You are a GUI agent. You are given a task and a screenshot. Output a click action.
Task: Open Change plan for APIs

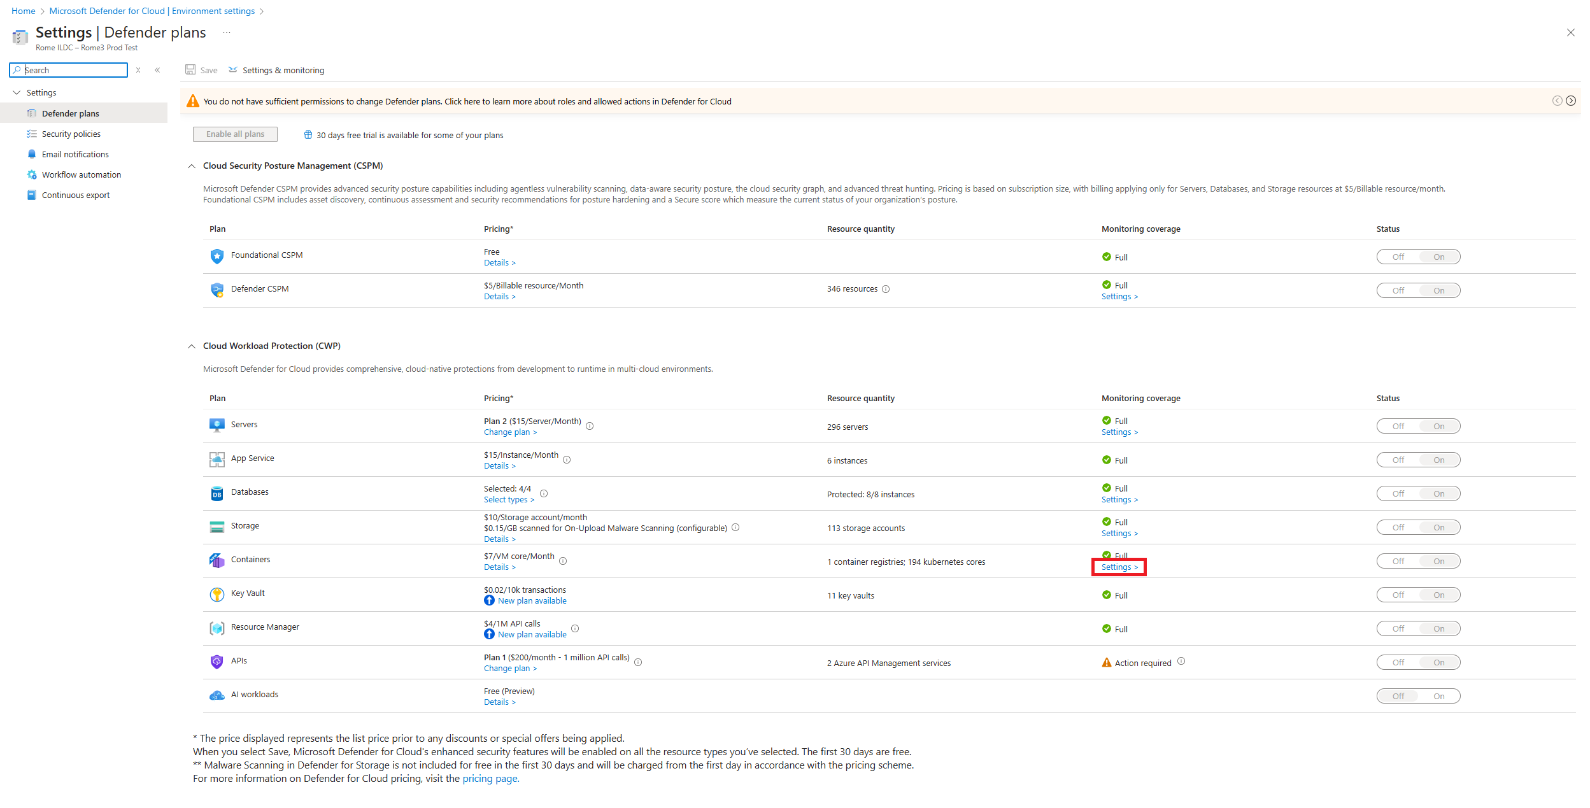(510, 668)
